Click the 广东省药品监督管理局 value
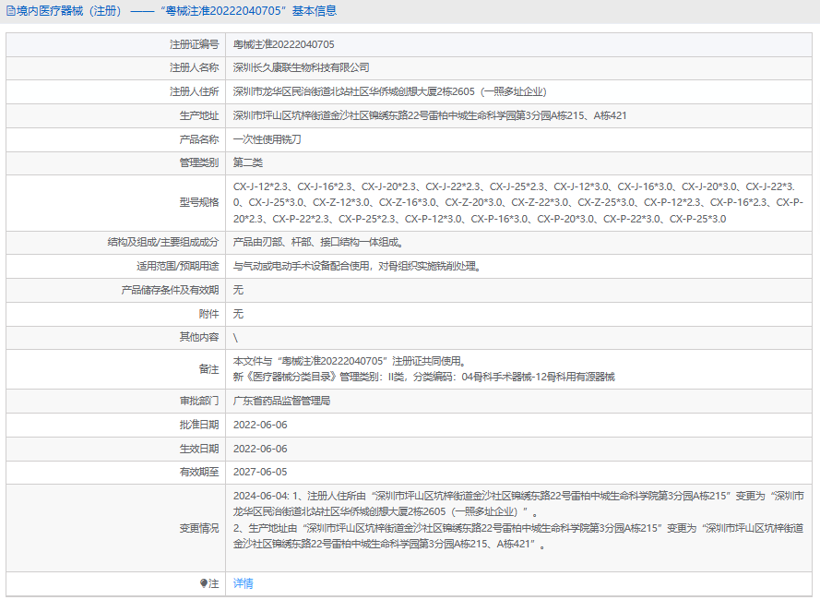The height and width of the screenshot is (600, 820). tap(282, 401)
